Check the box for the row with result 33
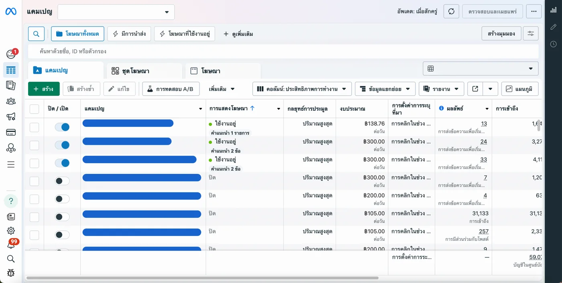The height and width of the screenshot is (283, 562). [x=35, y=163]
